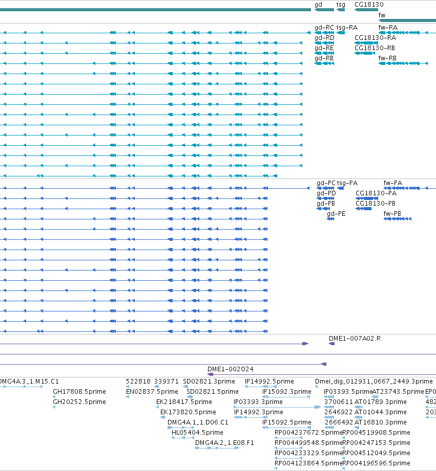Select the gd-PE protein label

[x=336, y=214]
